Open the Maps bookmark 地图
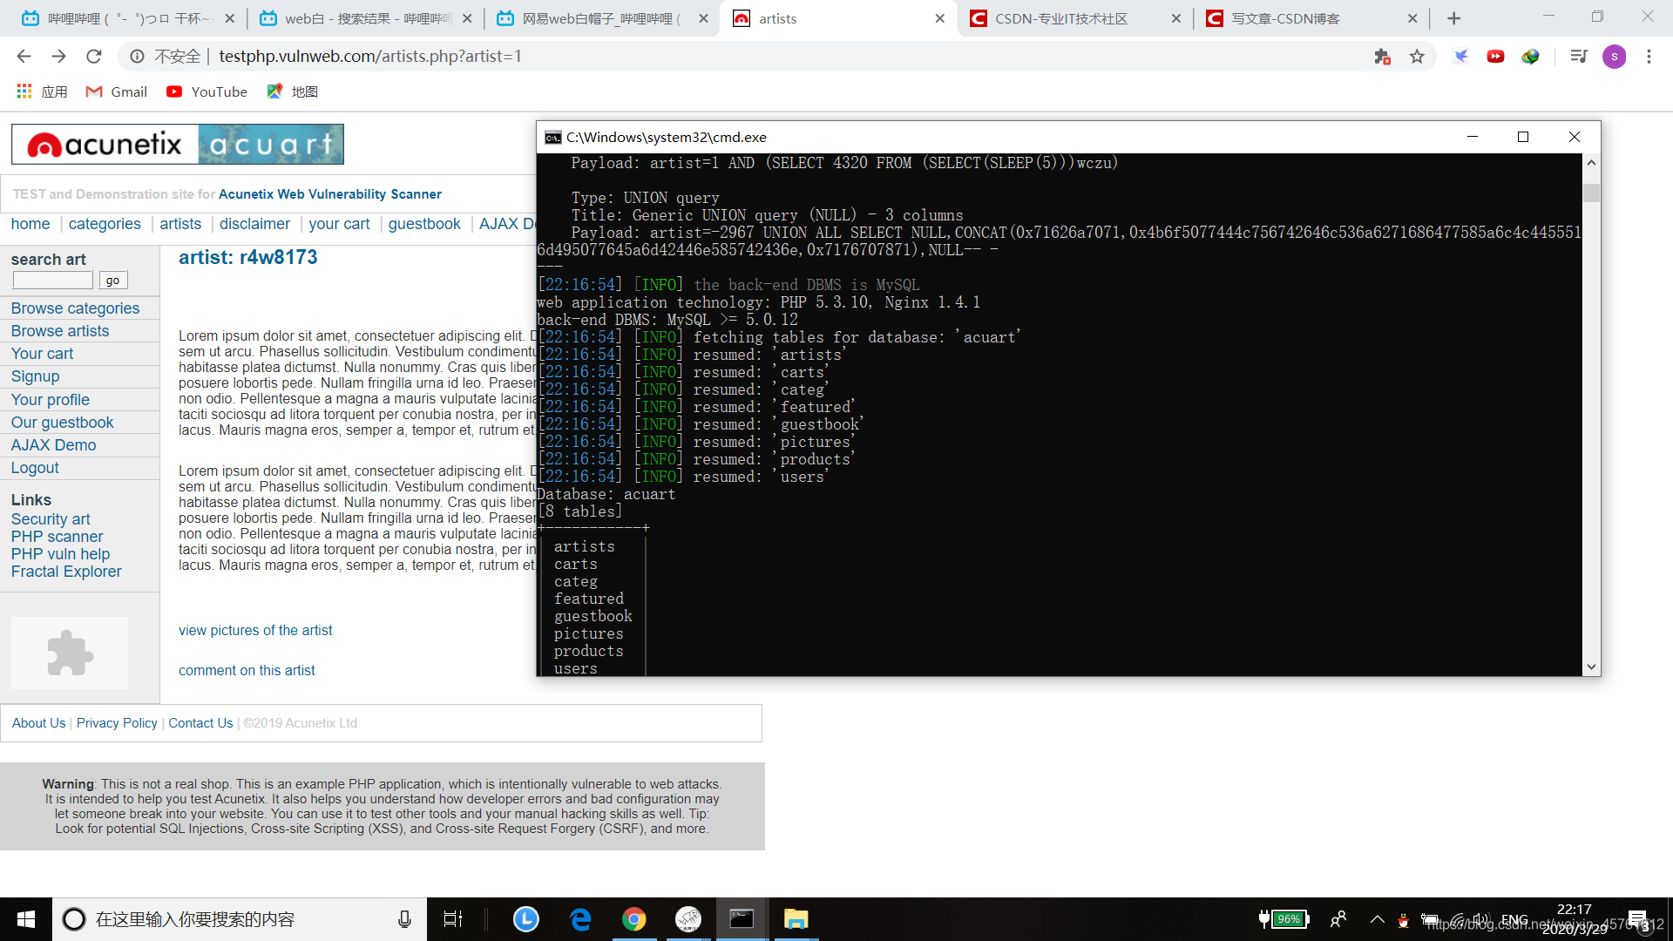Viewport: 1673px width, 941px height. (293, 91)
